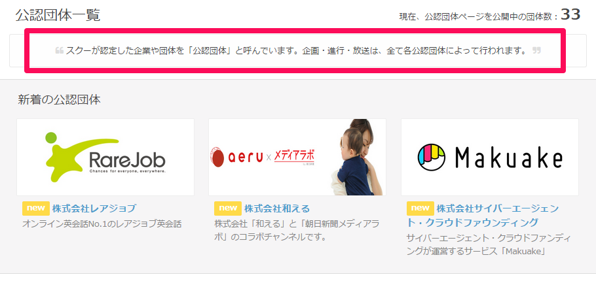
Task: Click the オンライン英会話No.1 description text
Action: click(102, 224)
